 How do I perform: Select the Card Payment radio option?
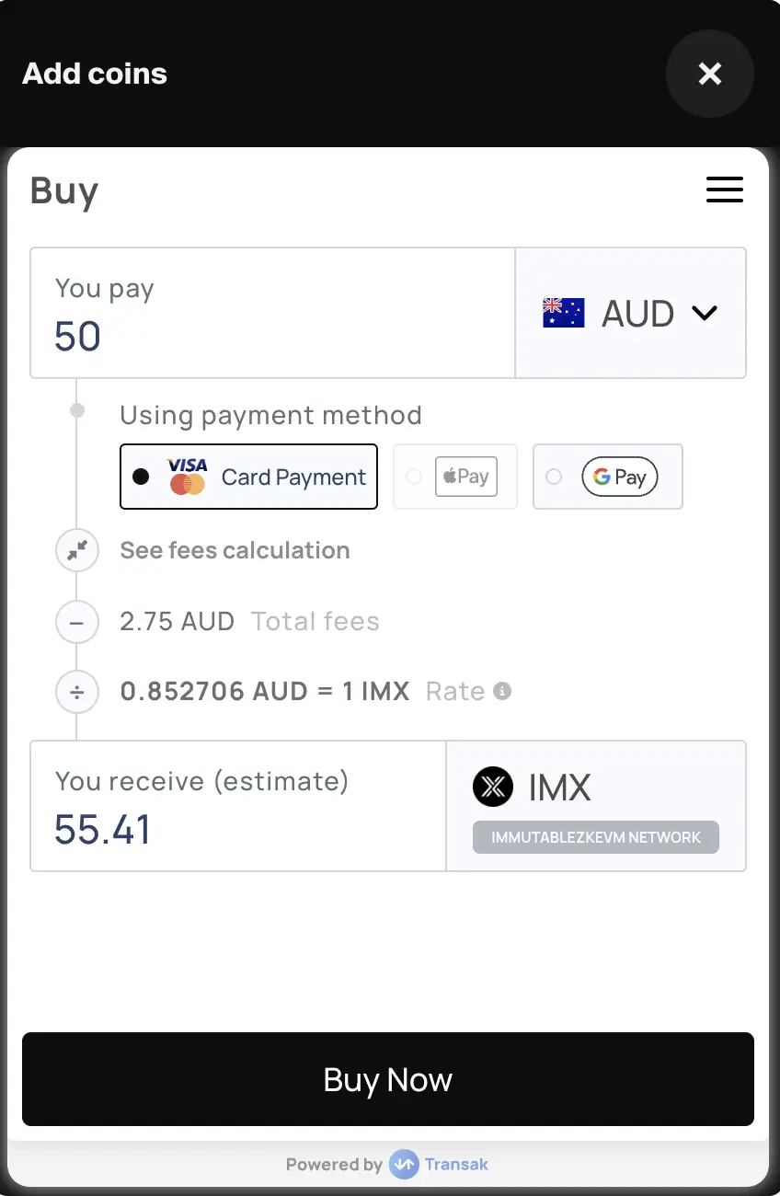(141, 477)
